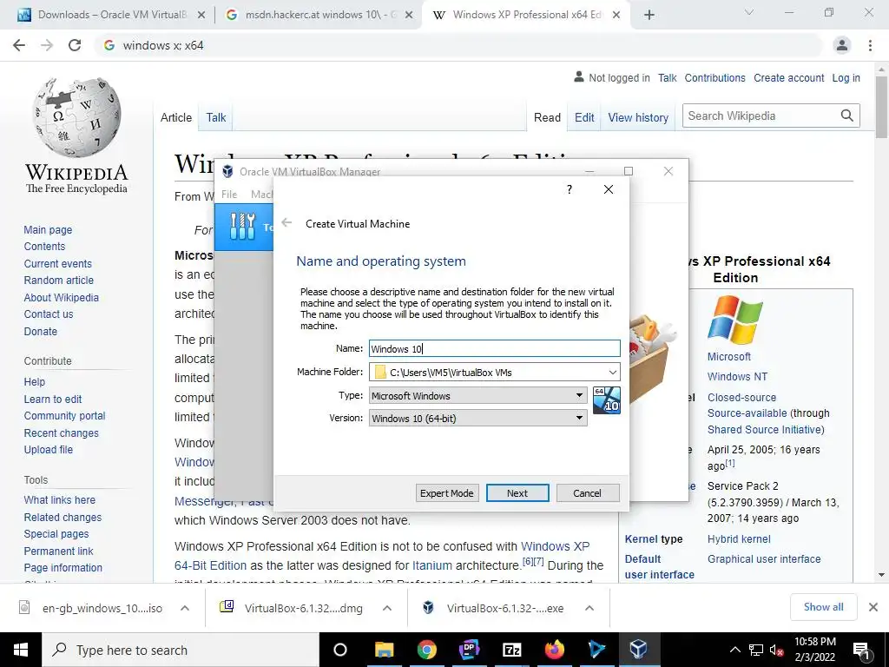The width and height of the screenshot is (889, 667).
Task: Open DataSpell DP app on taskbar
Action: tap(469, 650)
